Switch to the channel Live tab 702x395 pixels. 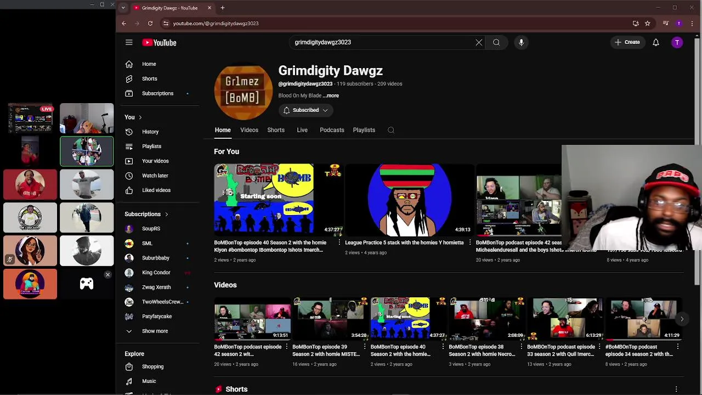tap(302, 130)
